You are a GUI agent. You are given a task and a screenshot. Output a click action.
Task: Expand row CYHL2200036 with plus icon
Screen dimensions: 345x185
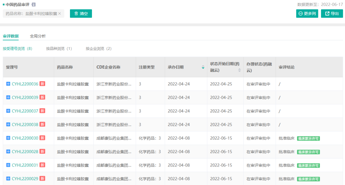(x=8, y=84)
